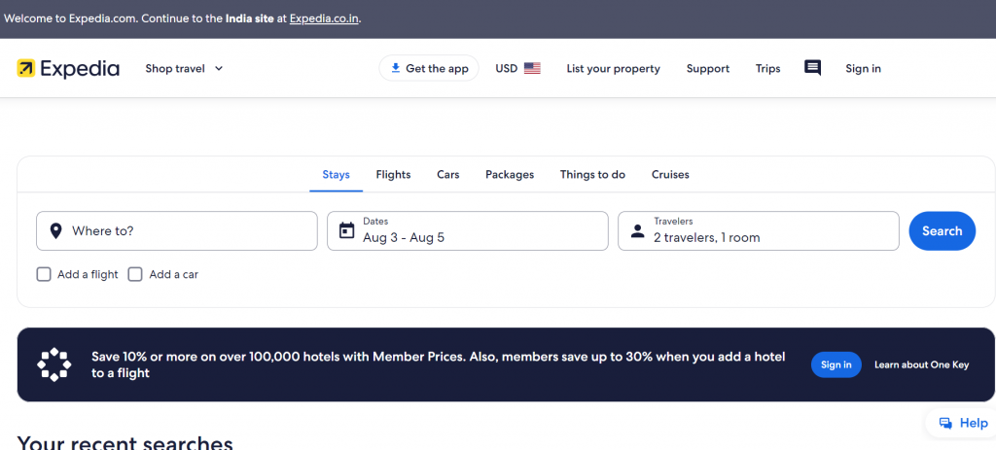Click the US flag currency icon
The width and height of the screenshot is (996, 450).
pyautogui.click(x=532, y=68)
